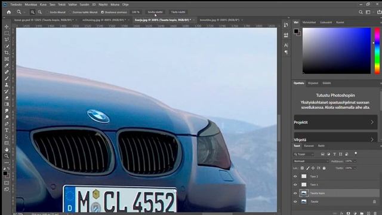Open the Muokkaa menu
The height and width of the screenshot is (215, 382).
pos(30,4)
